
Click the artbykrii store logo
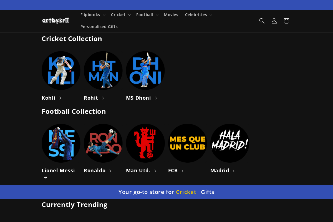click(x=55, y=20)
